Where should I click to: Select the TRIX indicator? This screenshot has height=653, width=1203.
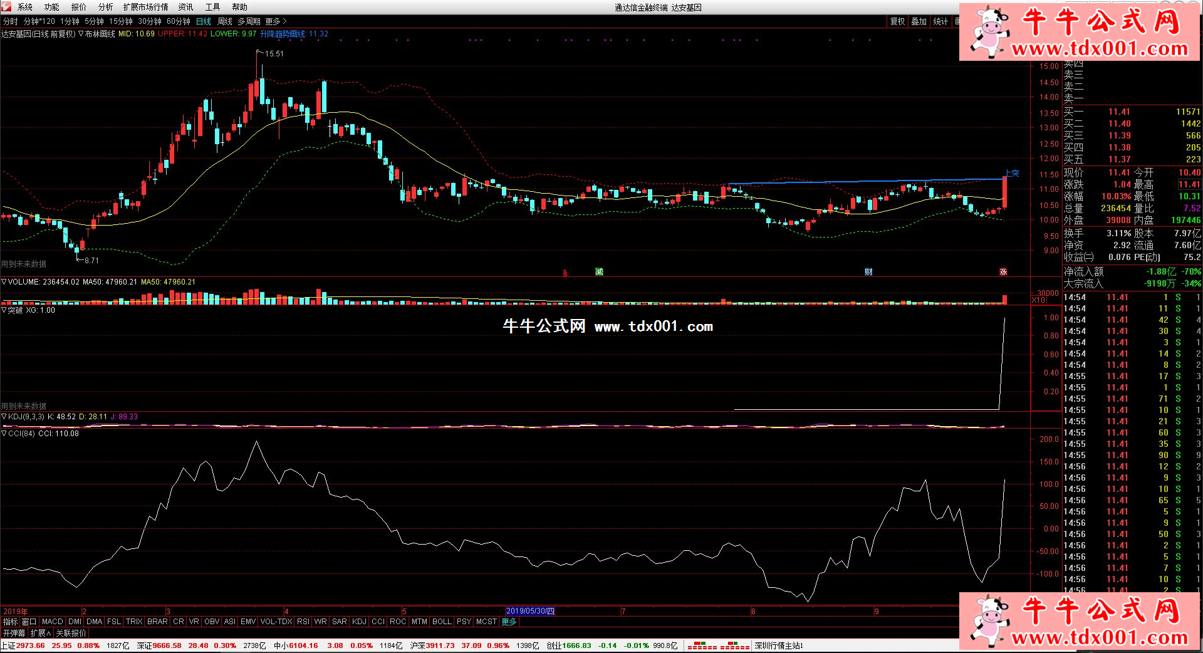pyautogui.click(x=134, y=622)
